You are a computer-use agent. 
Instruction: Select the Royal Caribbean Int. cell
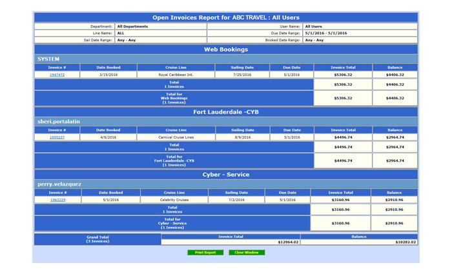pyautogui.click(x=176, y=75)
